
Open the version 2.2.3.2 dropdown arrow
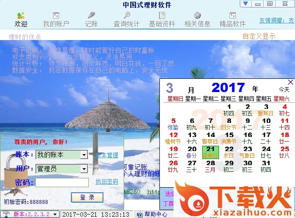(55, 214)
